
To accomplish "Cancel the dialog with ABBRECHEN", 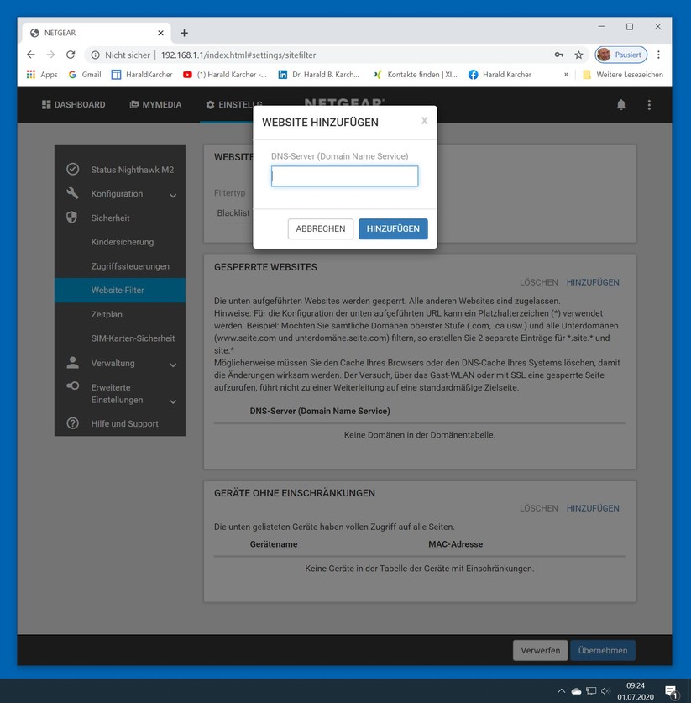I will click(x=321, y=228).
